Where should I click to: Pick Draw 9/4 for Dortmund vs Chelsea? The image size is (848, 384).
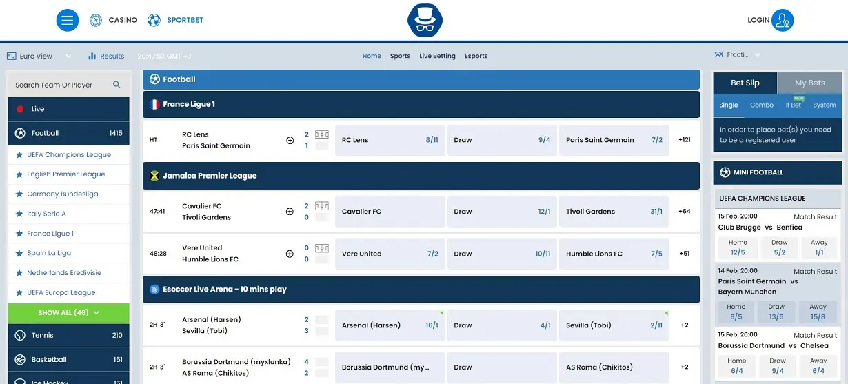click(x=778, y=366)
